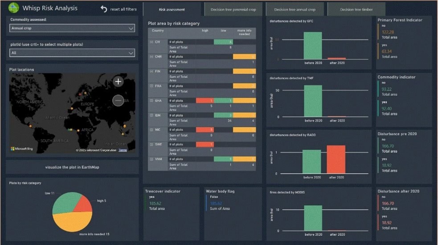438x245 pixels.
Task: Click the reset all filters arrow icon
Action: click(x=104, y=9)
